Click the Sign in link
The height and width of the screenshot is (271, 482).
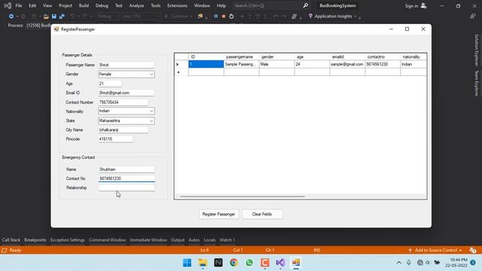[411, 6]
